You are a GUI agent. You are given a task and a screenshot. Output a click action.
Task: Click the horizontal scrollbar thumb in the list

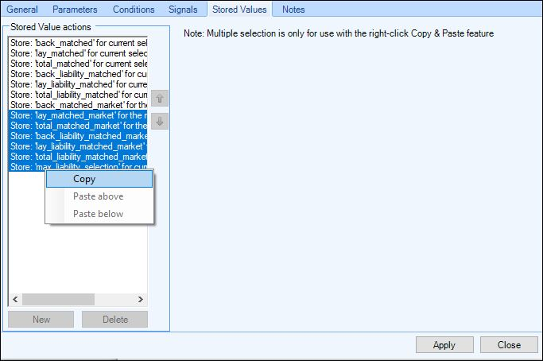point(58,299)
